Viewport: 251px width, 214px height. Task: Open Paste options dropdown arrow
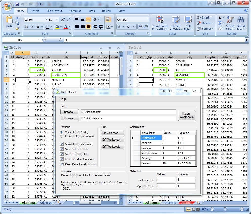coord(9,29)
